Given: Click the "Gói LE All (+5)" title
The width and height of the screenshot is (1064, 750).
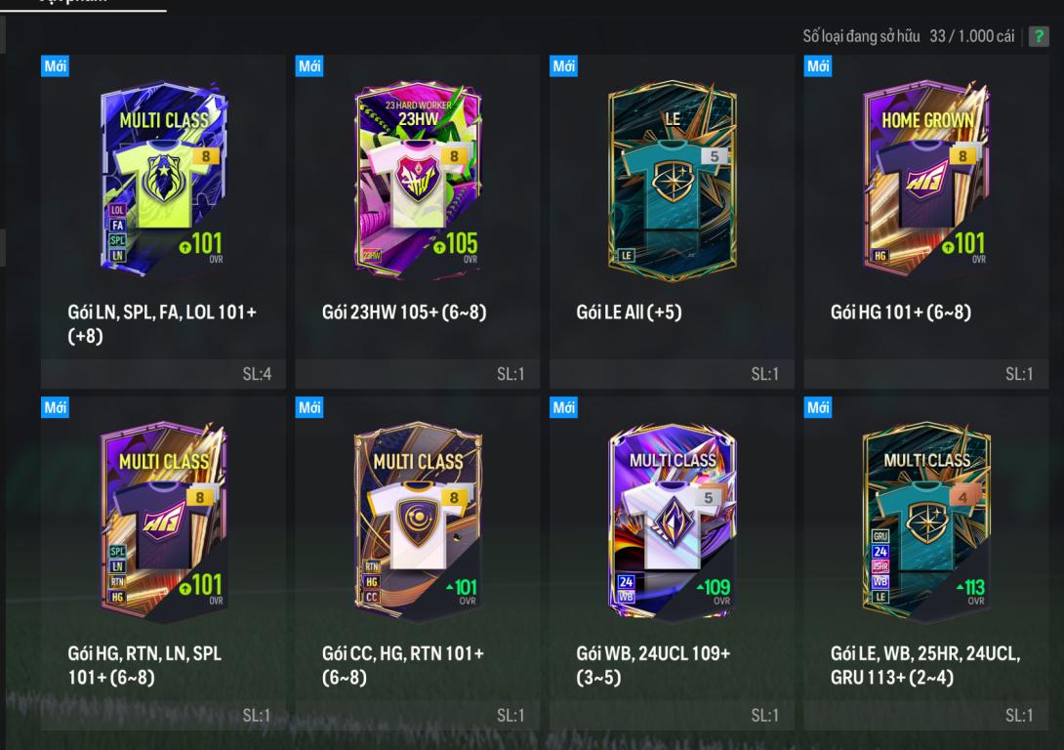Looking at the screenshot, I should click(629, 312).
